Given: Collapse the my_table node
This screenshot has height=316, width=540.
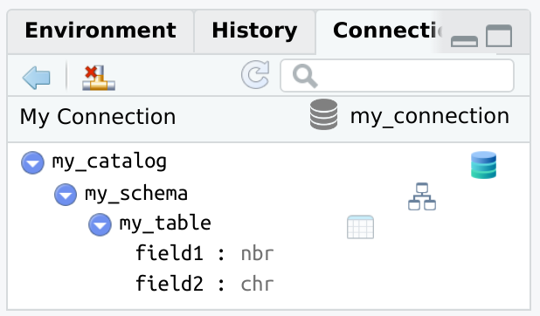Looking at the screenshot, I should 100,224.
